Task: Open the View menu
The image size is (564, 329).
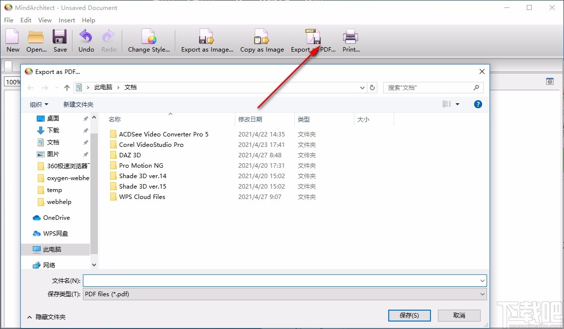Action: 45,20
